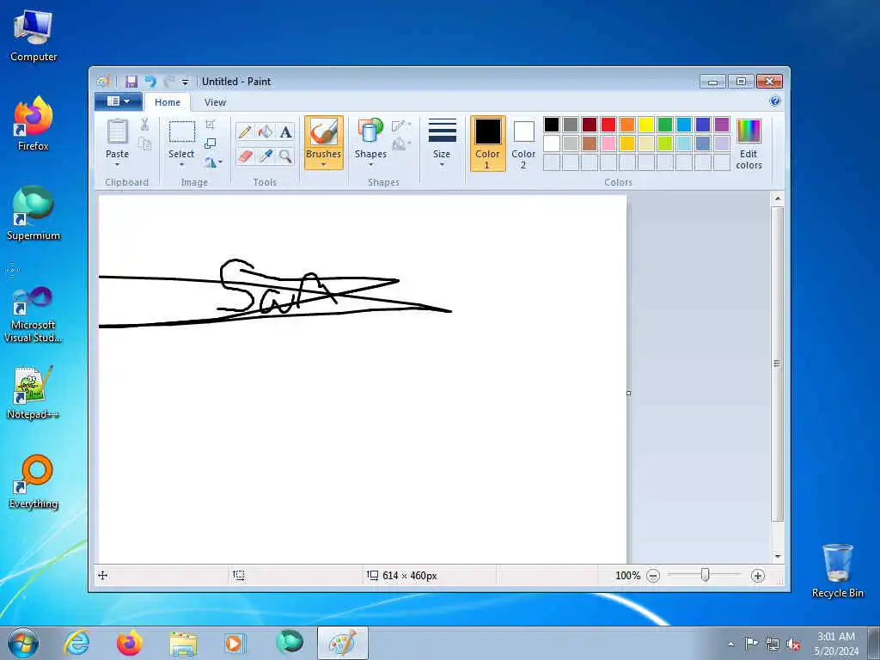Screen dimensions: 880x660
Task: Click the zoom slider handle
Action: coord(706,575)
